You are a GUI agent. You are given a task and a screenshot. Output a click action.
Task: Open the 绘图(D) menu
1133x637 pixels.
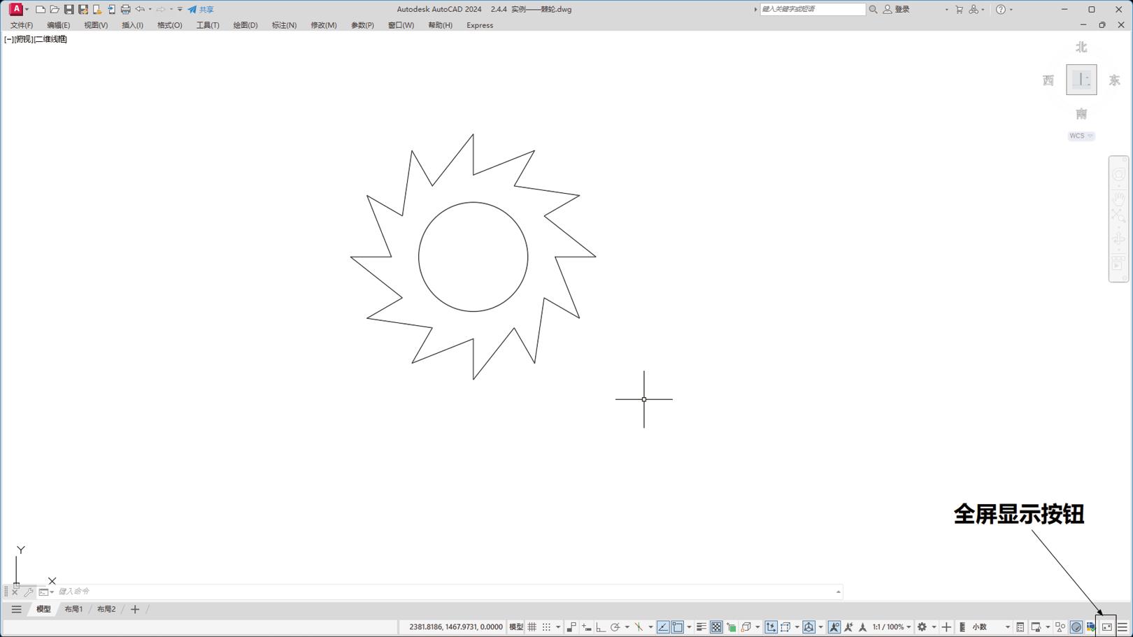[x=245, y=25]
